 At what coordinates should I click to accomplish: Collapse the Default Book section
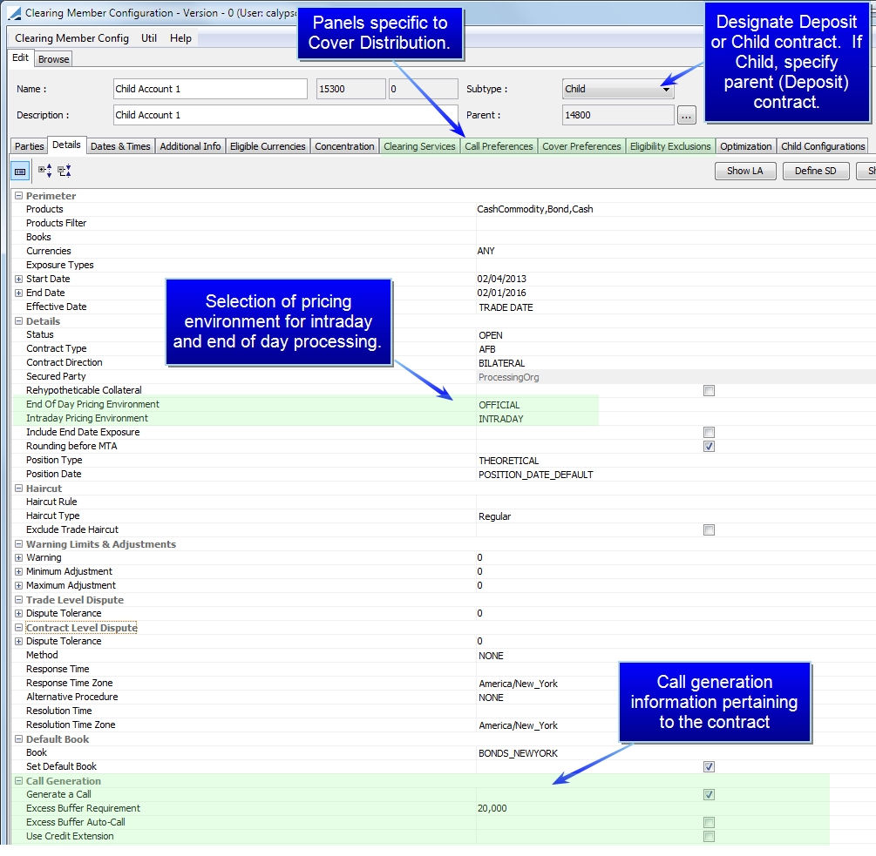coord(18,739)
